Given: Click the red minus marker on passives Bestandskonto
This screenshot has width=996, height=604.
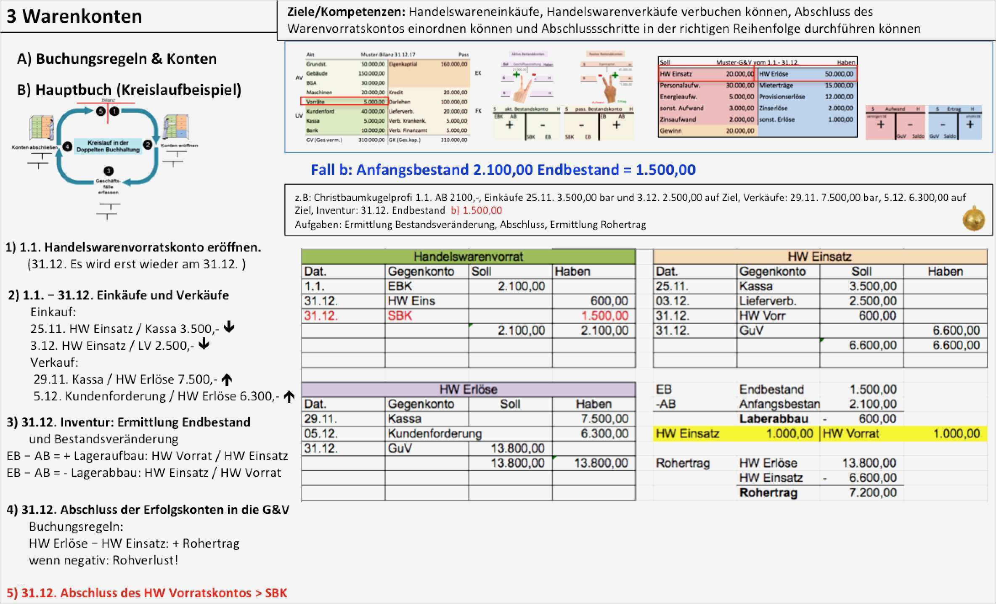Looking at the screenshot, I should [x=600, y=75].
